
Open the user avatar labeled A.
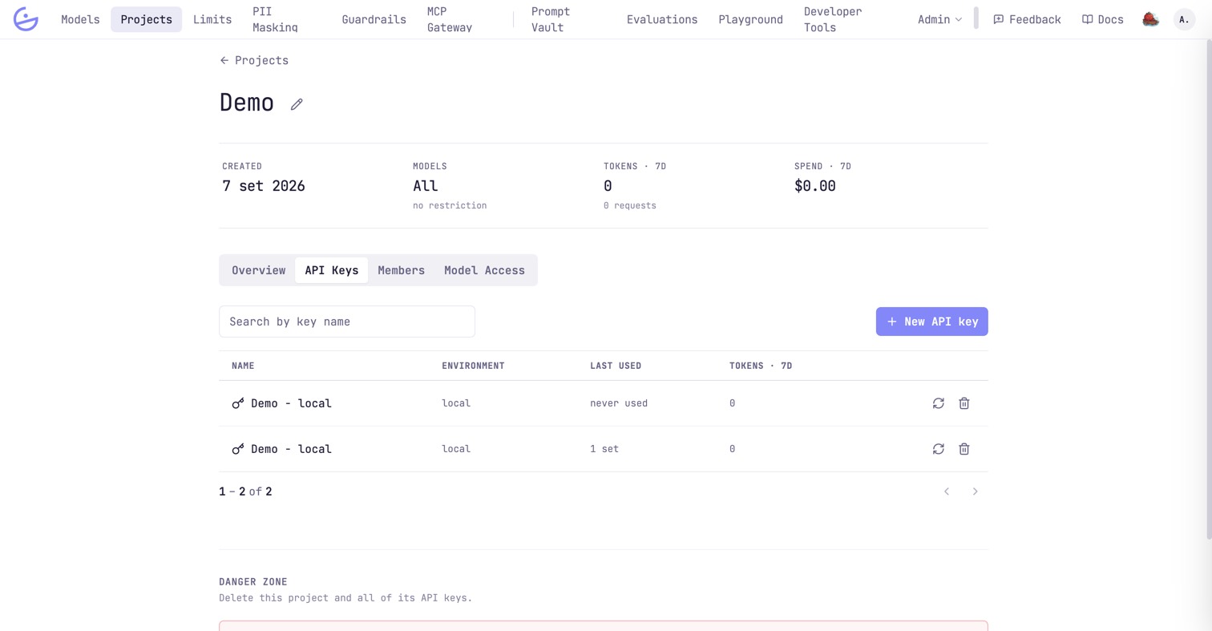tap(1184, 19)
